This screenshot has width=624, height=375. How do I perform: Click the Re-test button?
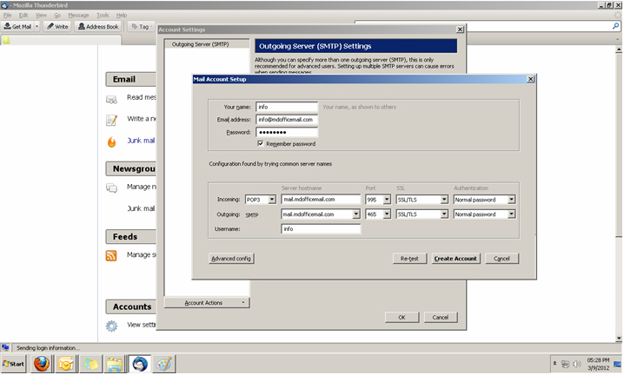pyautogui.click(x=408, y=259)
